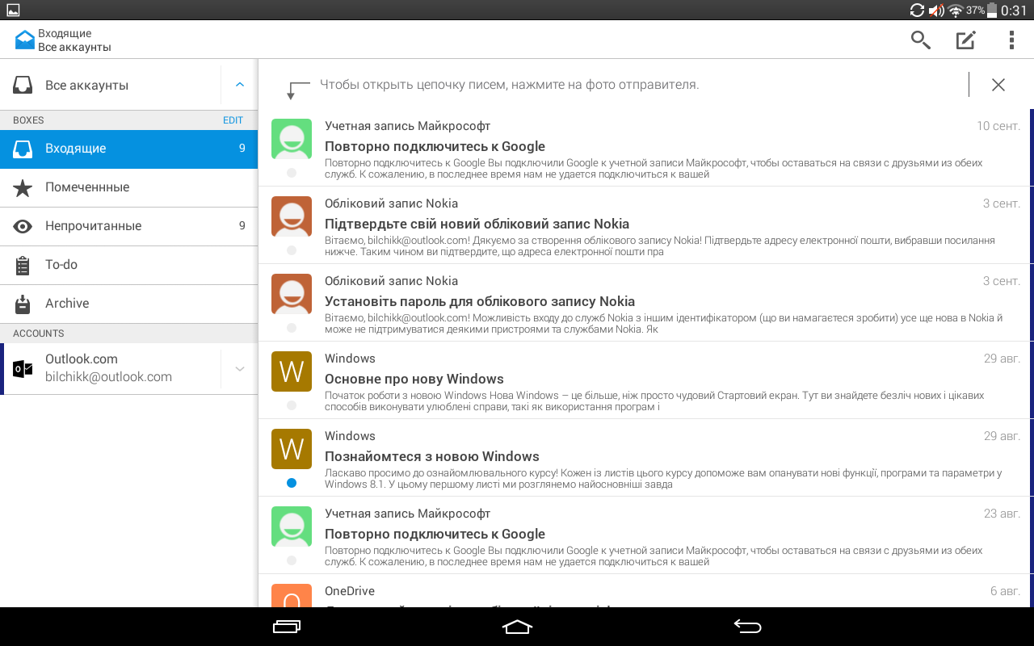Go to the Android home screen
This screenshot has width=1034, height=646.
click(517, 627)
